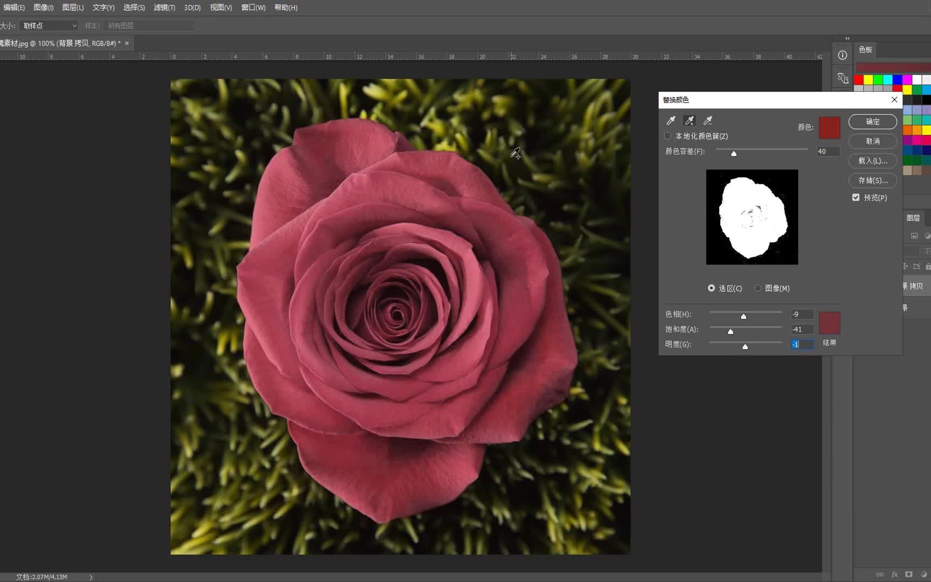The height and width of the screenshot is (582, 931).
Task: Open the Filter (滤镜) menu
Action: click(x=164, y=8)
